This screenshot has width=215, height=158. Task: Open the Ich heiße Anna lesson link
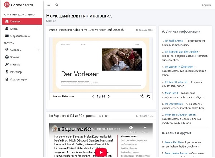(173, 41)
